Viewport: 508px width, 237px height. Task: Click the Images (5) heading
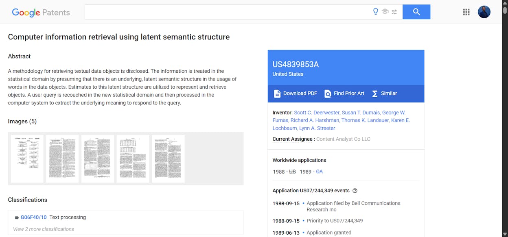click(x=22, y=121)
